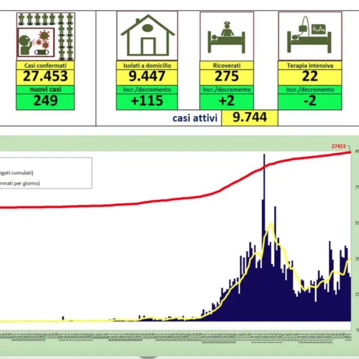Screen dimensions: 359x359
Task: Select the 9.447 home isolated value
Action: [x=147, y=76]
